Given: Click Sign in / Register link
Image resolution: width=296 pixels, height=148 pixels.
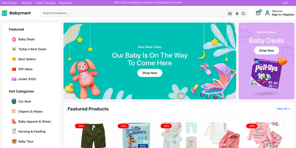Looking at the screenshot, I should click(283, 14).
